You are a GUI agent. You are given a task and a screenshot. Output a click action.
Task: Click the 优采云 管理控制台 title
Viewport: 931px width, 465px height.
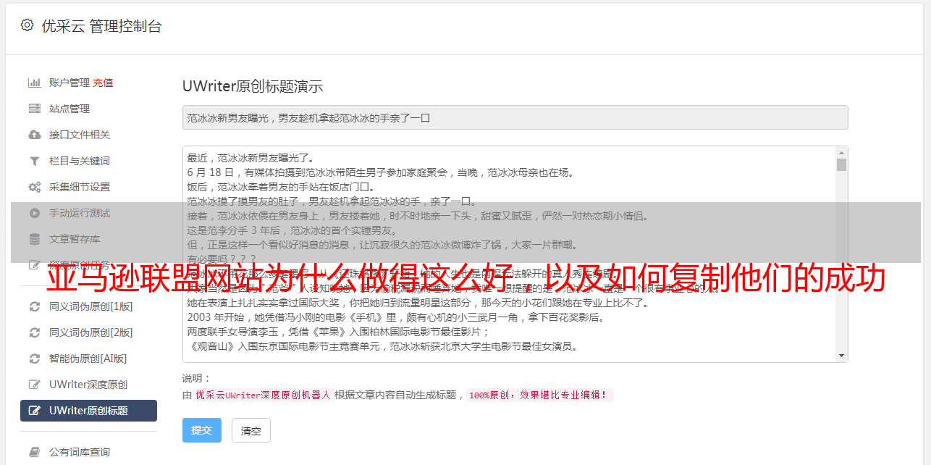click(x=101, y=26)
